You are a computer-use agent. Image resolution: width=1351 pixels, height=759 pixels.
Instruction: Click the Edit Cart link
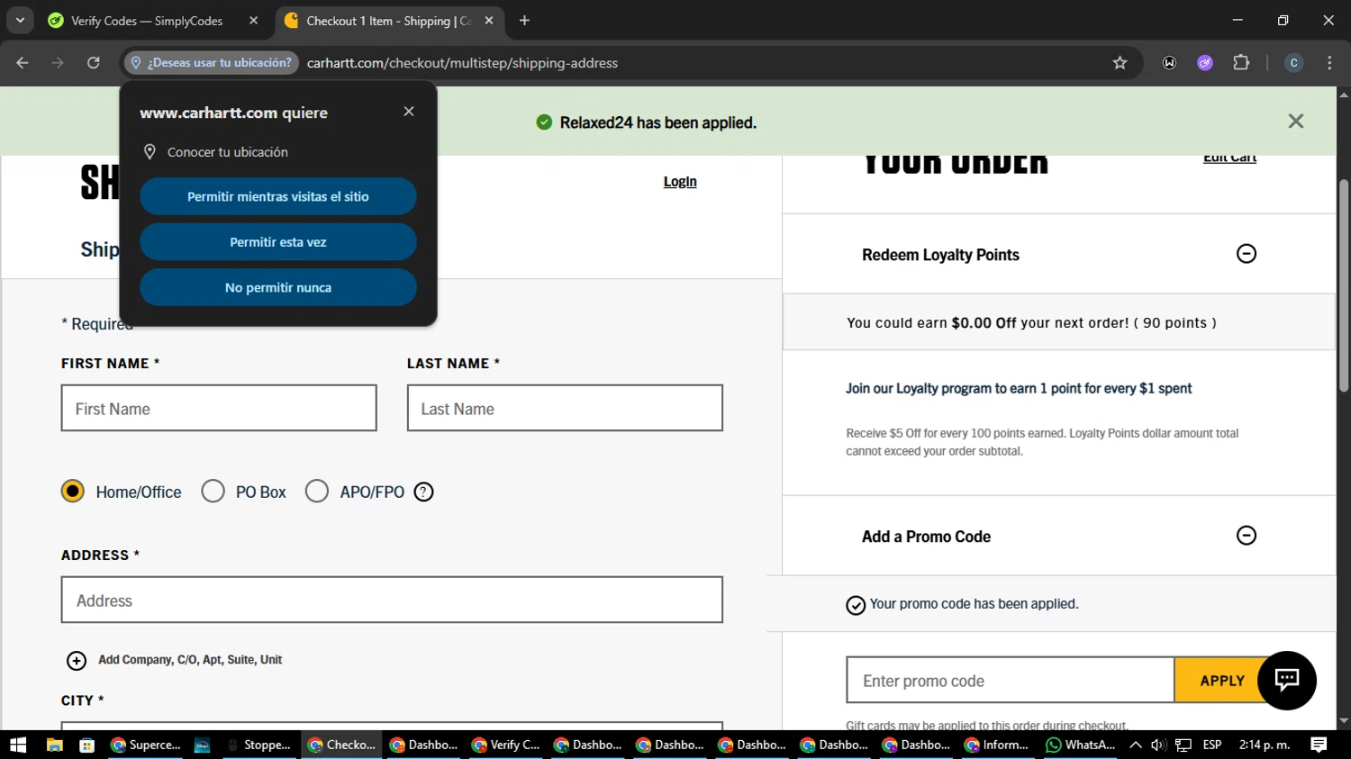click(x=1229, y=158)
